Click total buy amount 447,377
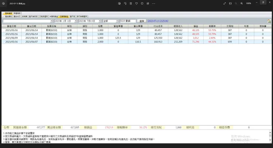The width and height of the screenshot is (273, 148). 41,127
